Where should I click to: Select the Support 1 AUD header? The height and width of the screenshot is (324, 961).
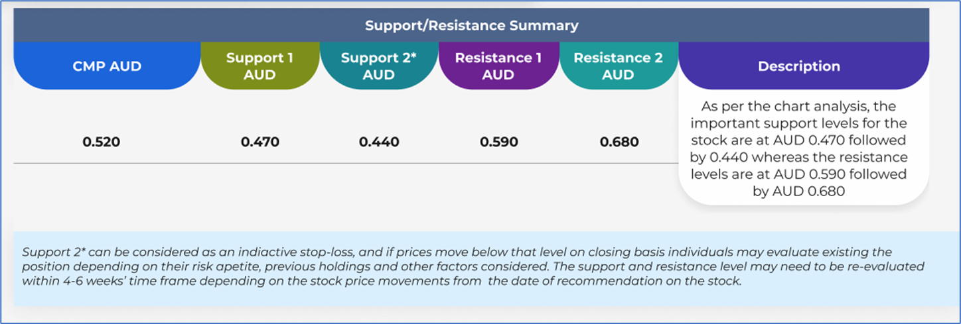coord(259,66)
